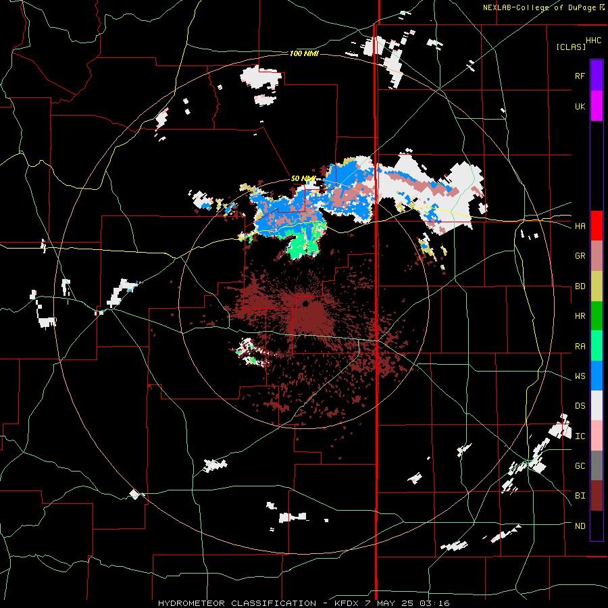
Task: Click the RF legend label
Action: click(580, 76)
